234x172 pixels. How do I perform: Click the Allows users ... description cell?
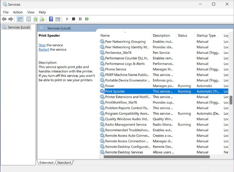point(163,152)
